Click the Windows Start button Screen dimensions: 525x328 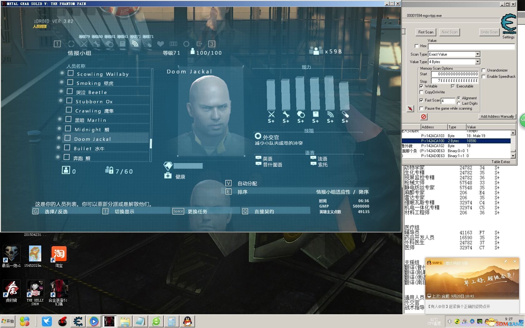(x=8, y=321)
